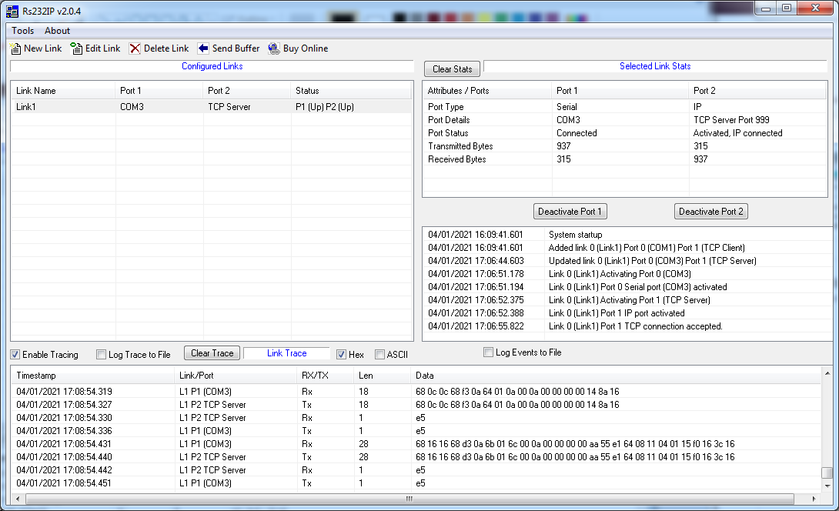Uncheck the Hex display checkbox
This screenshot has width=839, height=511.
click(342, 355)
